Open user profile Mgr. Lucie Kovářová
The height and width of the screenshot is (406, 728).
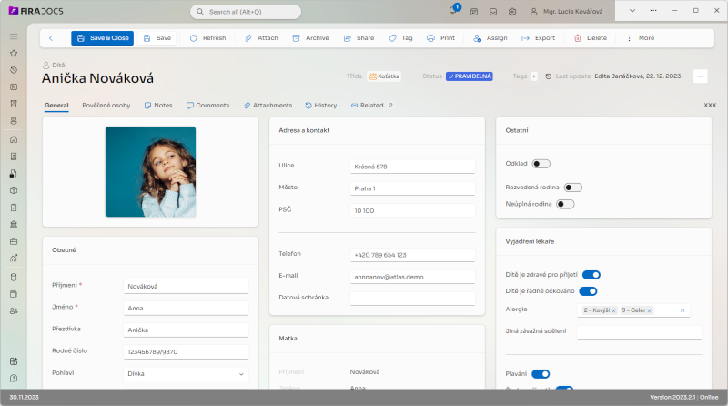click(567, 12)
